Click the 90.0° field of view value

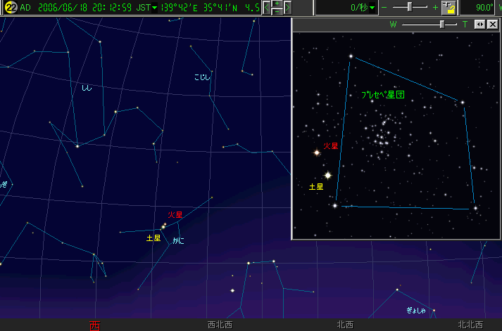tap(484, 8)
